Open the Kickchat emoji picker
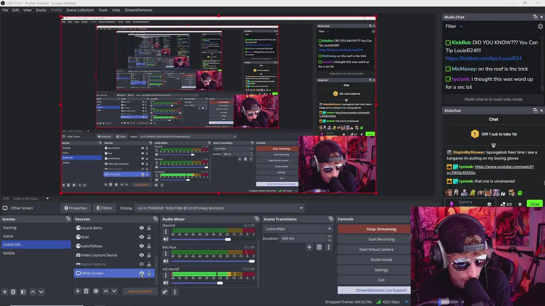545x306 pixels. click(x=489, y=204)
